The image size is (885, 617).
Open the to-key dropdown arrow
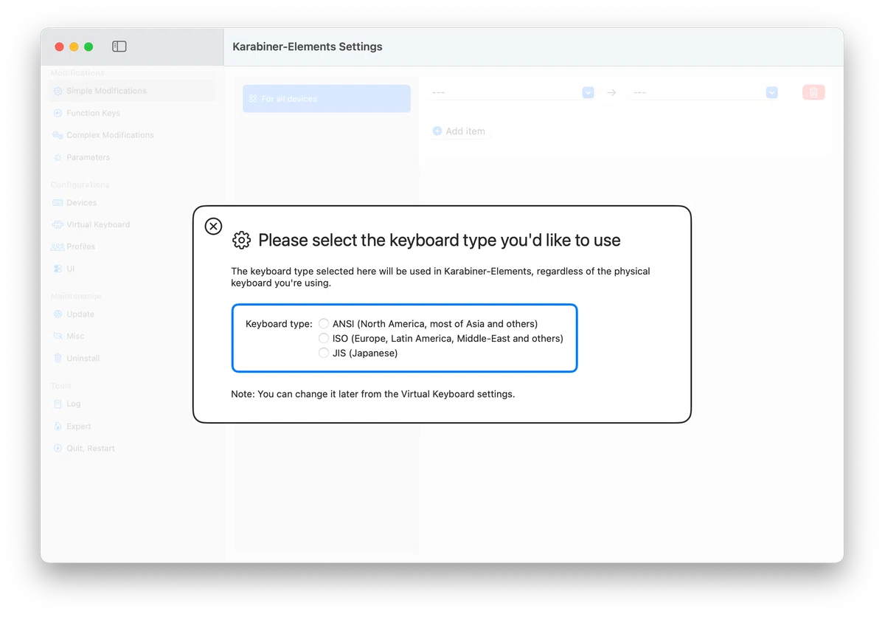click(771, 92)
